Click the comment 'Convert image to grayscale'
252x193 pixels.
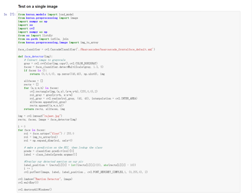45,60
